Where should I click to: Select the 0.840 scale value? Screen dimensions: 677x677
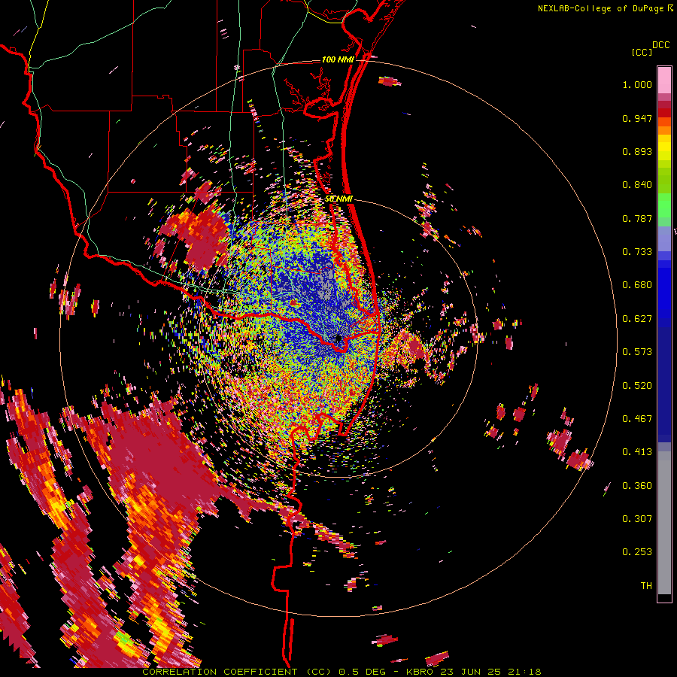[637, 185]
